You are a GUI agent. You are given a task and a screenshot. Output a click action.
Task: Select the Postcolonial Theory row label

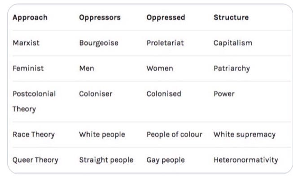34,101
